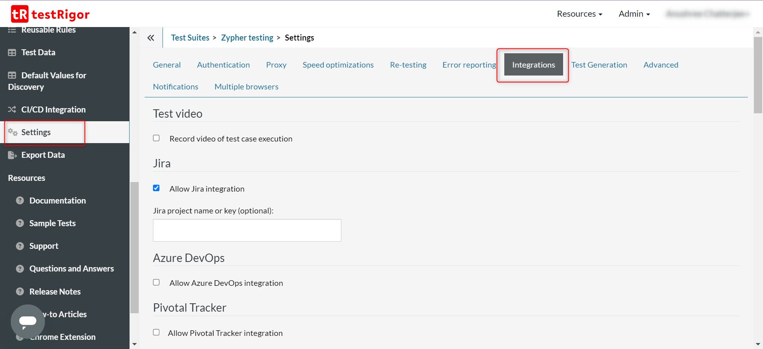This screenshot has width=763, height=349.
Task: Click the Settings gears icon
Action: coord(13,132)
